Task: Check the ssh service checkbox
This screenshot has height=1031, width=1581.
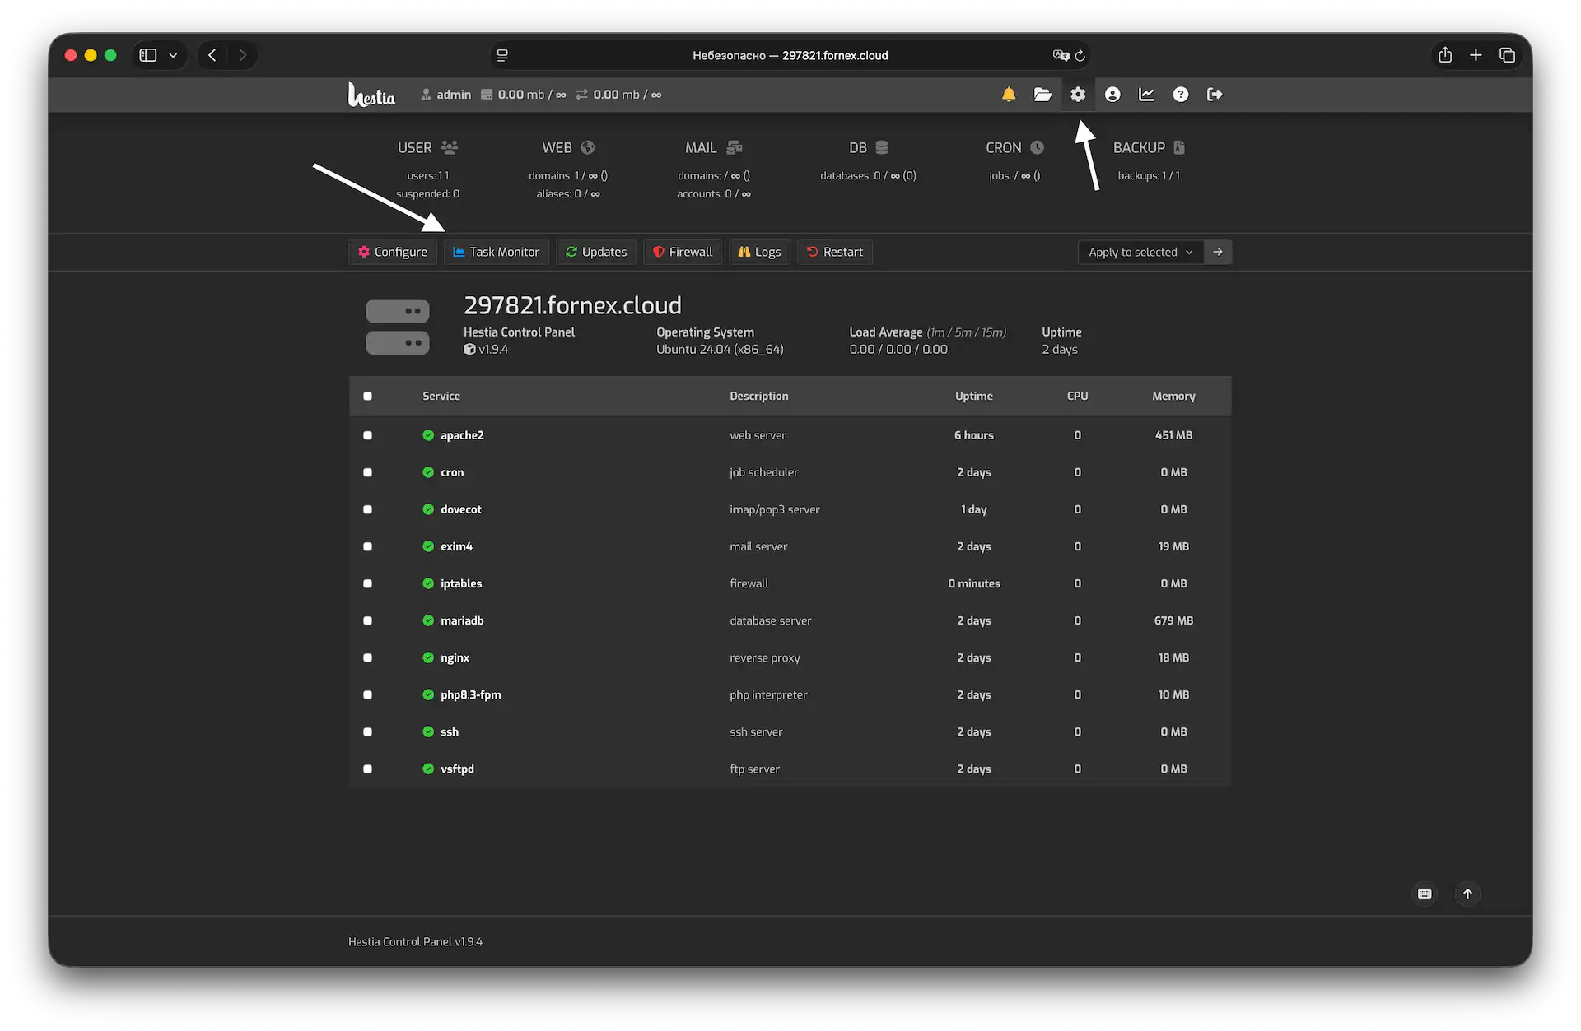Action: [x=367, y=731]
